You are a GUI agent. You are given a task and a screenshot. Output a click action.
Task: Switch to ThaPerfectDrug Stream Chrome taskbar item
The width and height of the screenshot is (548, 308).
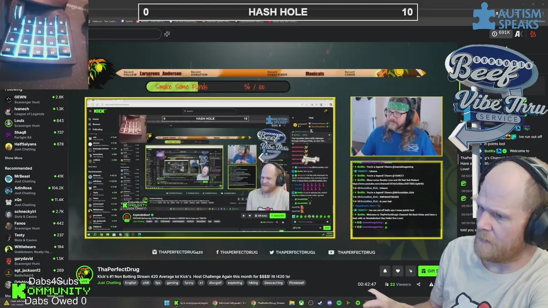pos(268,303)
